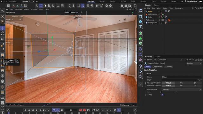203x114 pixels.
Task: Toggle Corona Sun enabled checkmark
Action: click(x=163, y=14)
